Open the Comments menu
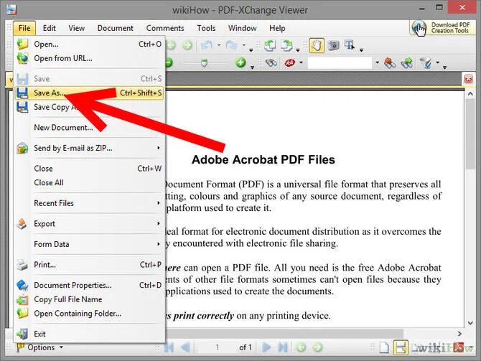 pos(165,28)
